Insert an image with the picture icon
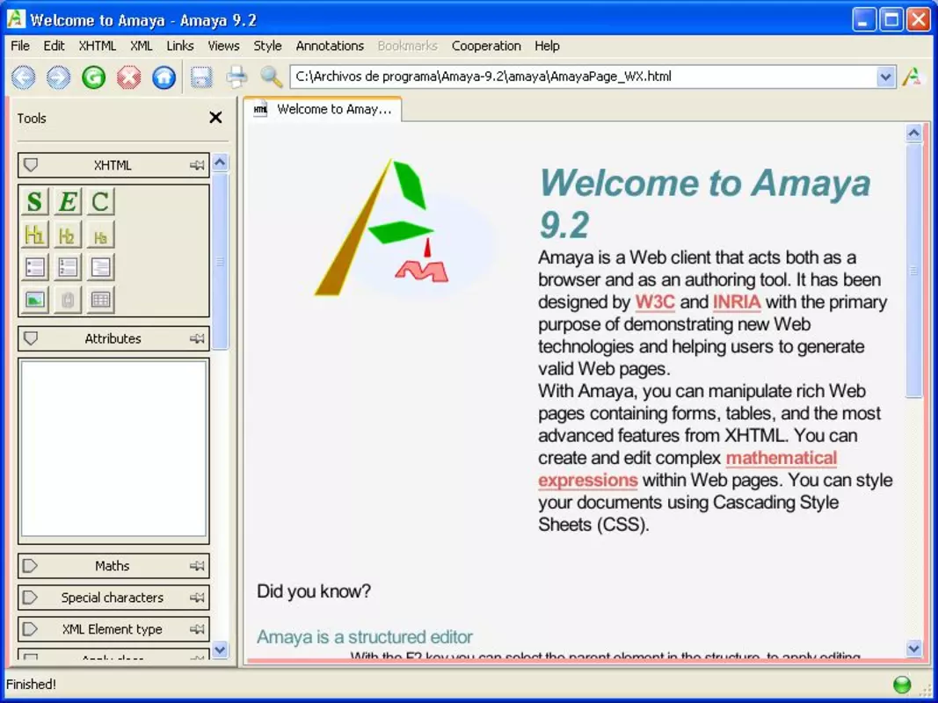 pos(34,300)
